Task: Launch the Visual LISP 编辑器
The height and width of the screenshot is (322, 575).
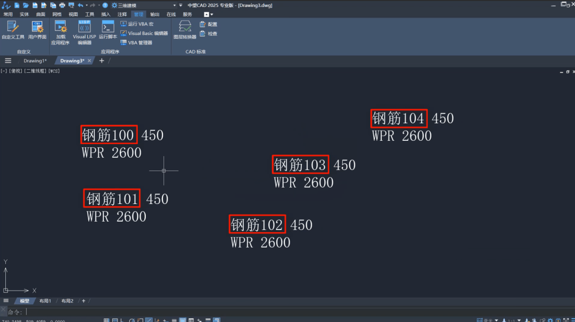Action: (84, 32)
